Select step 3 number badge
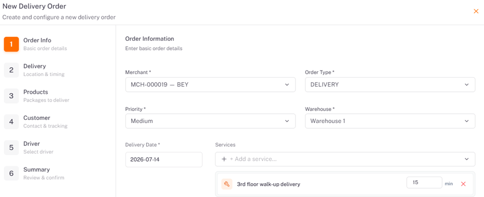484x197 pixels. [x=11, y=96]
